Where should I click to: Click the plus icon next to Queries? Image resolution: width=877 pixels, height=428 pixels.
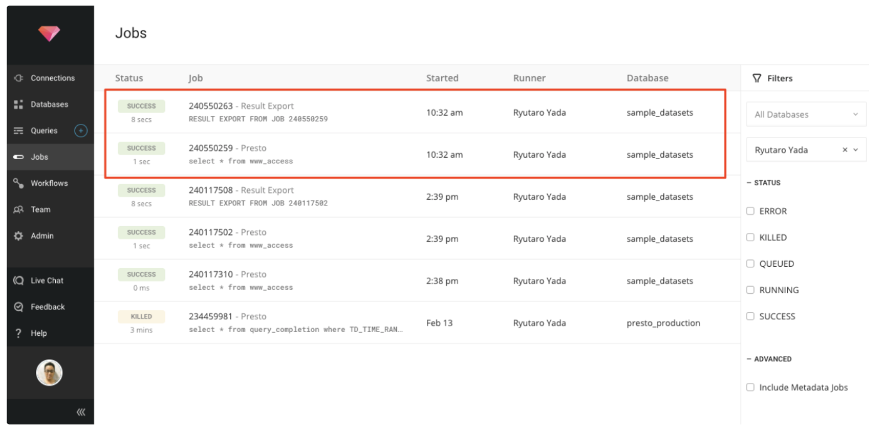[x=81, y=131]
